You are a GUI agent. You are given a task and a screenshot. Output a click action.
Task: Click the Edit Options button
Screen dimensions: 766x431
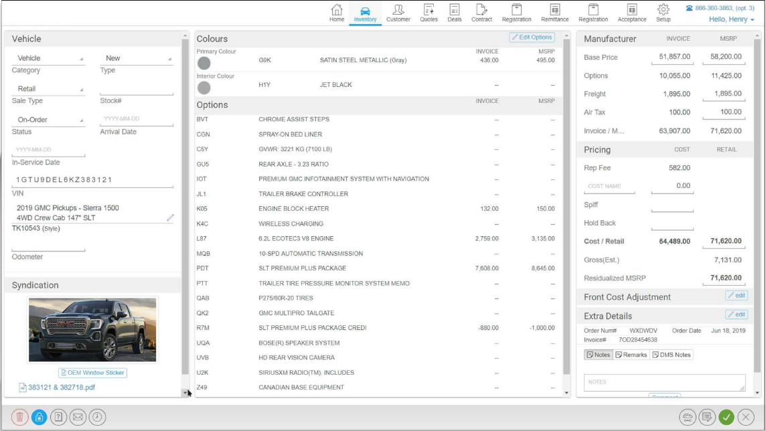(x=532, y=37)
